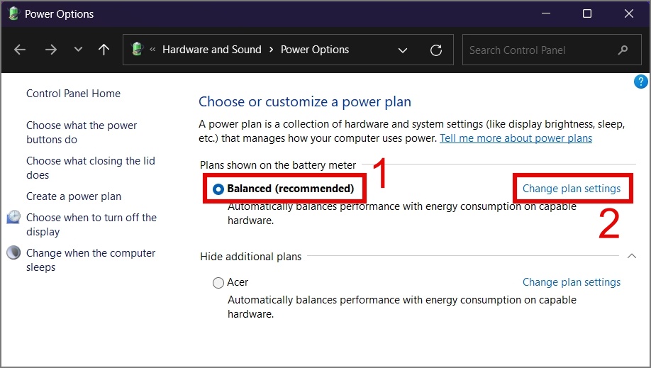Click the moon icon beside computer sleeps
651x368 pixels.
(x=13, y=252)
